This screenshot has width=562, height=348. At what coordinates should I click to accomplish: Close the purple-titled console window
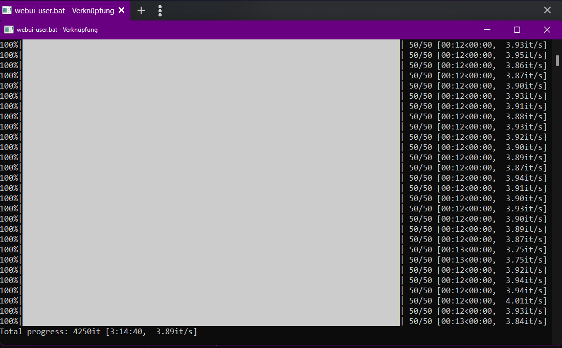pos(547,30)
